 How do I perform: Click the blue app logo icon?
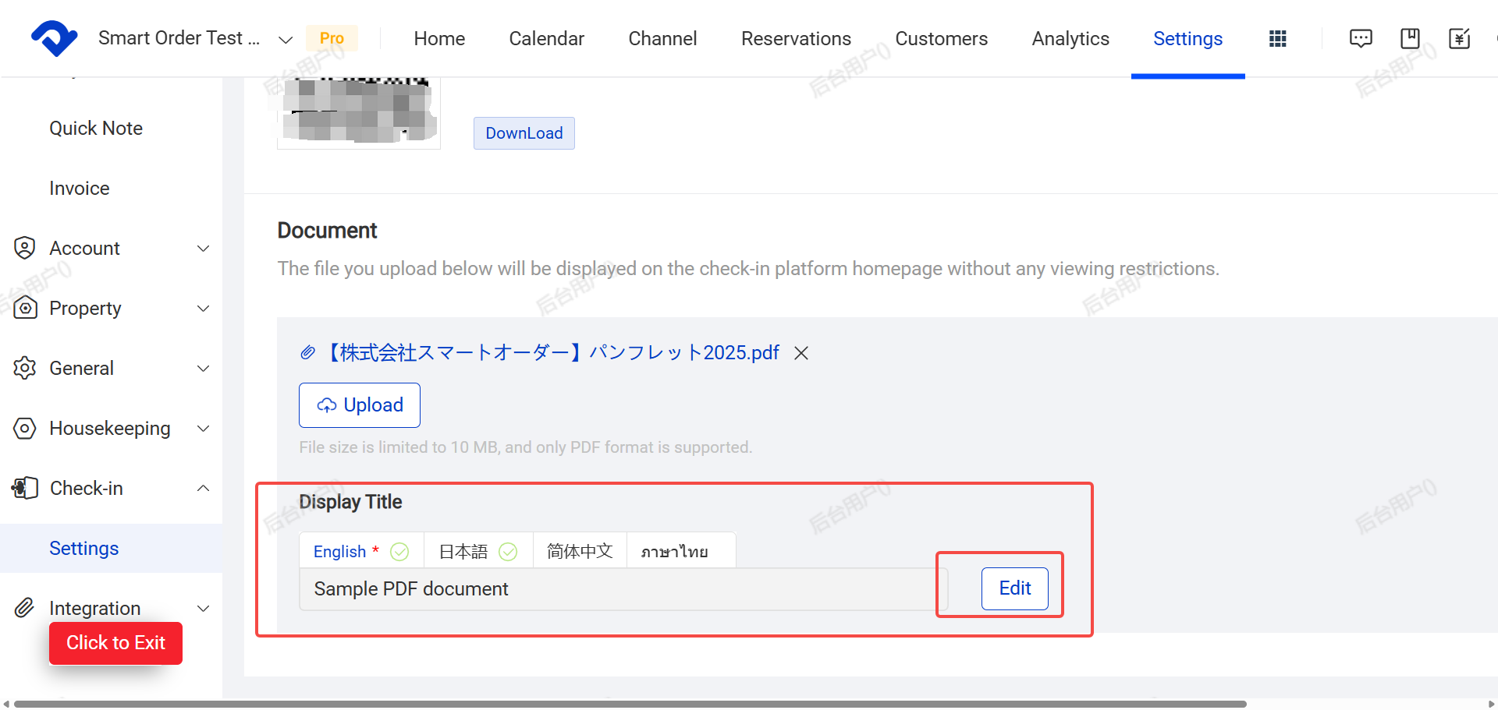click(x=54, y=38)
